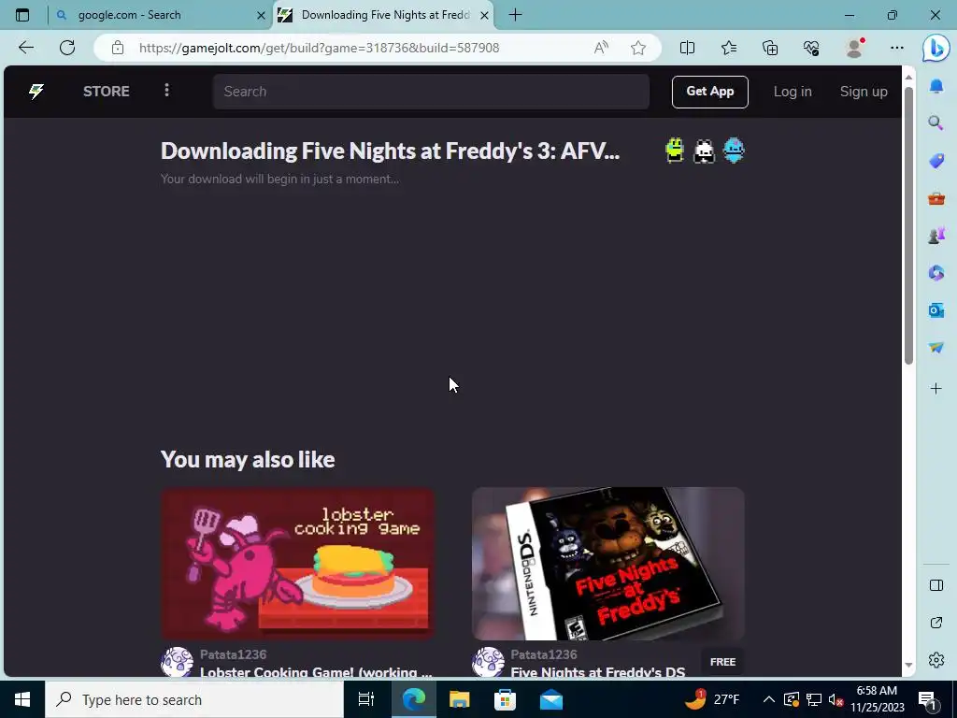Open sidebar Tools briefcase
This screenshot has height=718, width=957.
pos(936,198)
